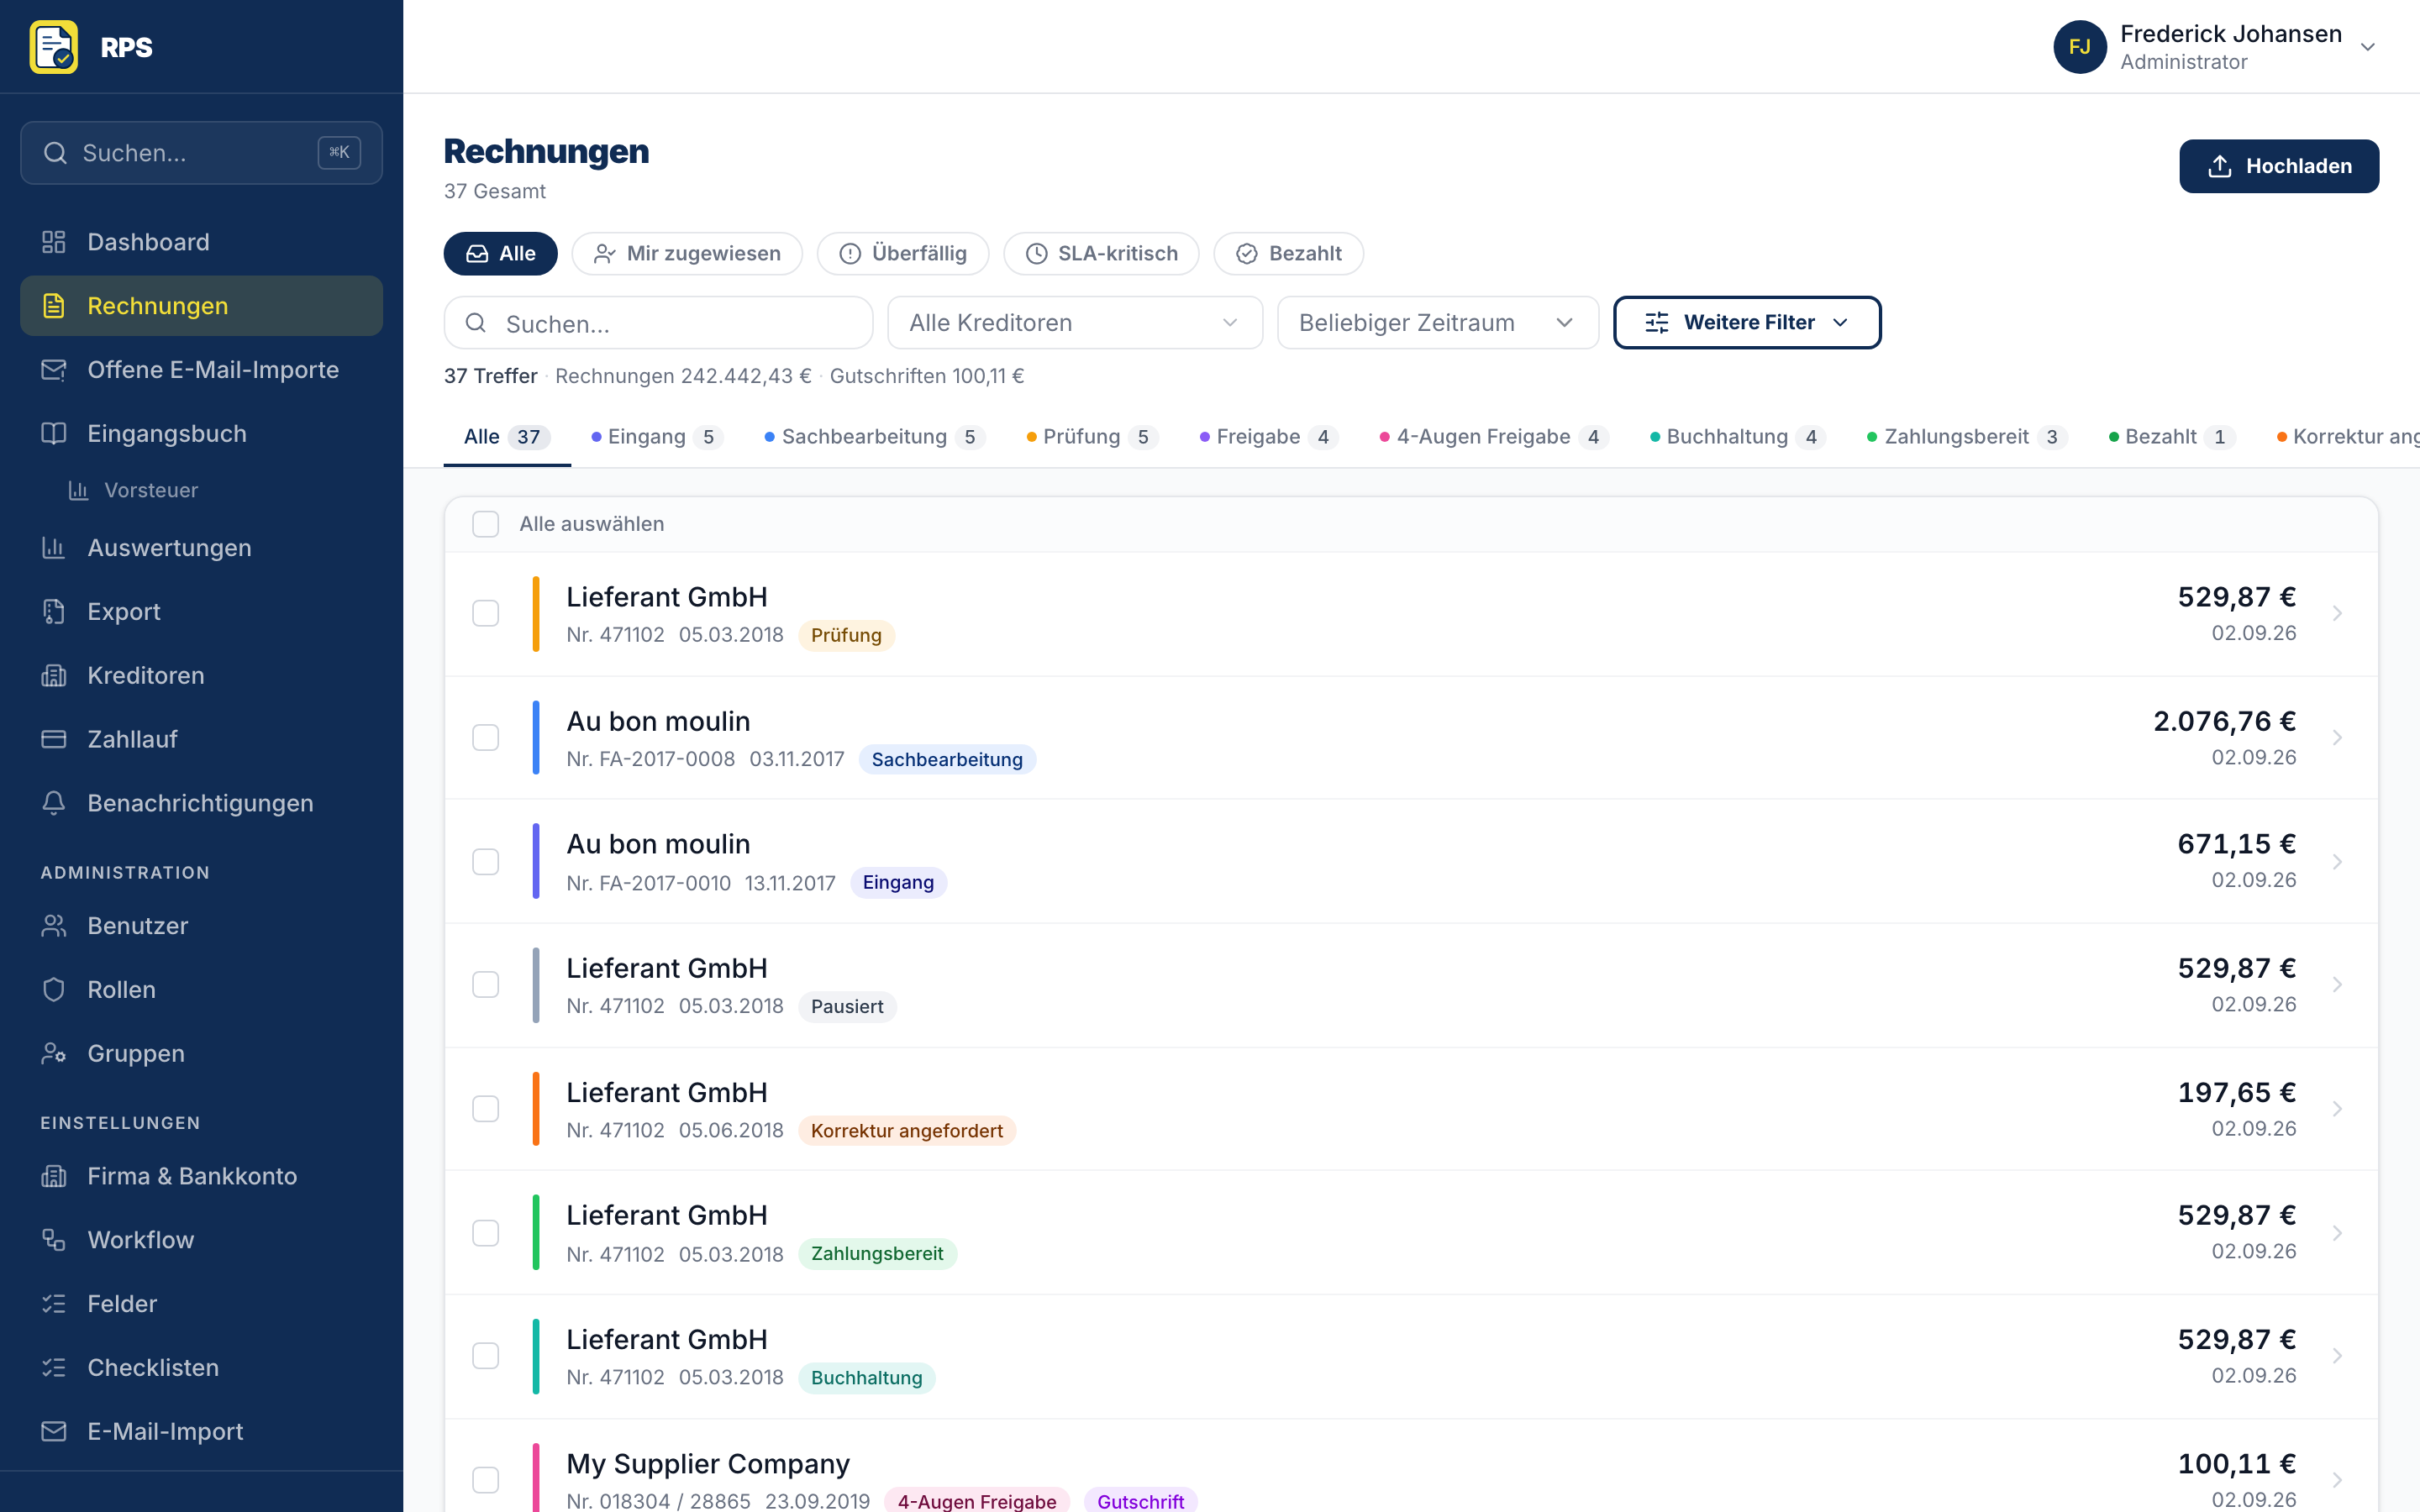Filter by Überfällig invoices

tap(903, 254)
